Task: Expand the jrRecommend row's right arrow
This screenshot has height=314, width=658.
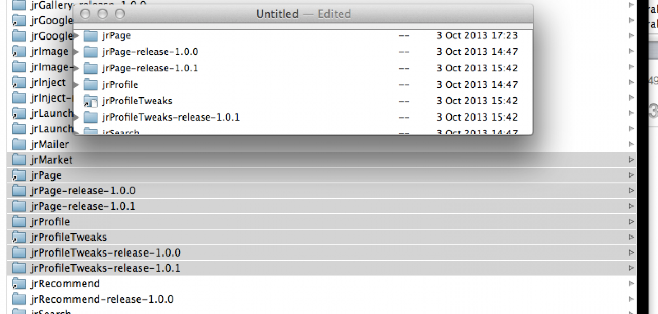Action: [x=631, y=284]
